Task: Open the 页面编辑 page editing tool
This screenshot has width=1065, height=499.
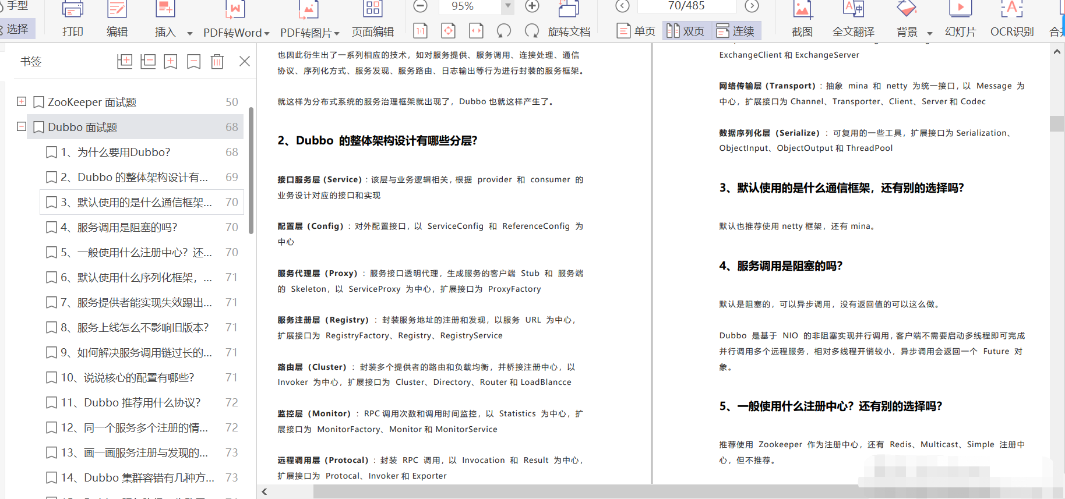Action: pos(373,19)
